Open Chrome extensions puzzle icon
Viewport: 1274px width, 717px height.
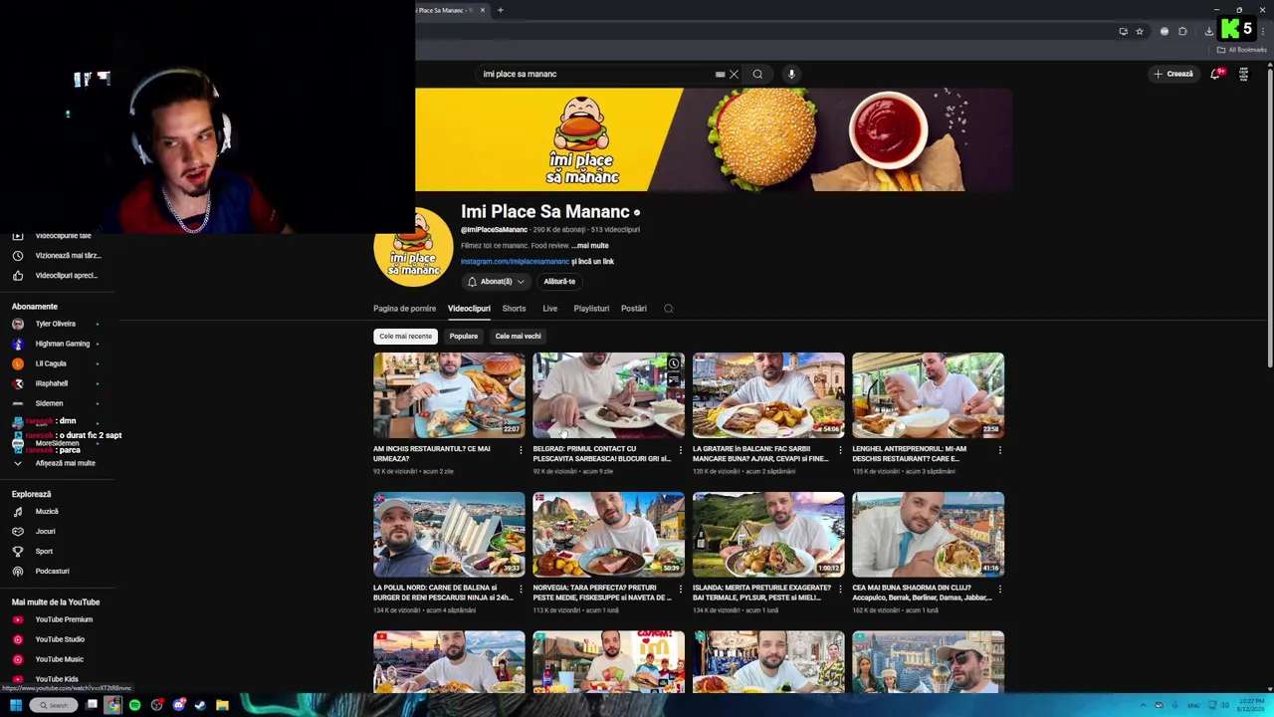coord(1182,31)
